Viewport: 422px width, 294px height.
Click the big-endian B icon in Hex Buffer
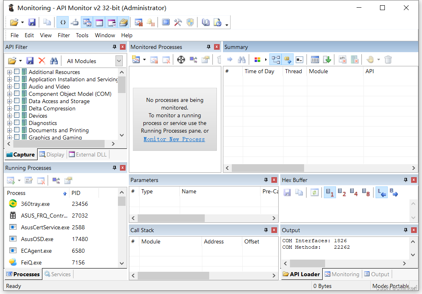pos(394,192)
